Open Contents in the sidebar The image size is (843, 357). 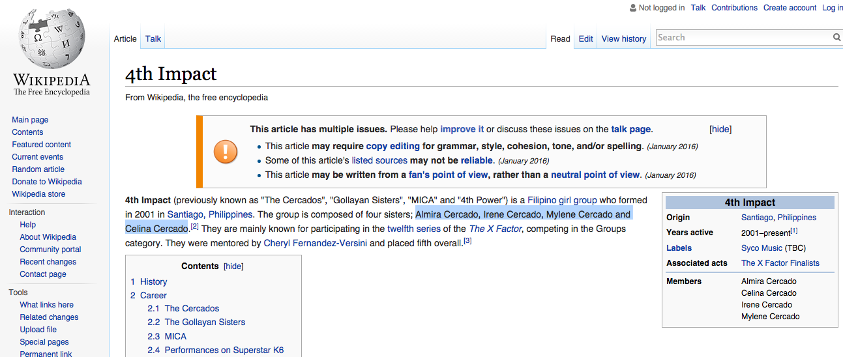27,132
